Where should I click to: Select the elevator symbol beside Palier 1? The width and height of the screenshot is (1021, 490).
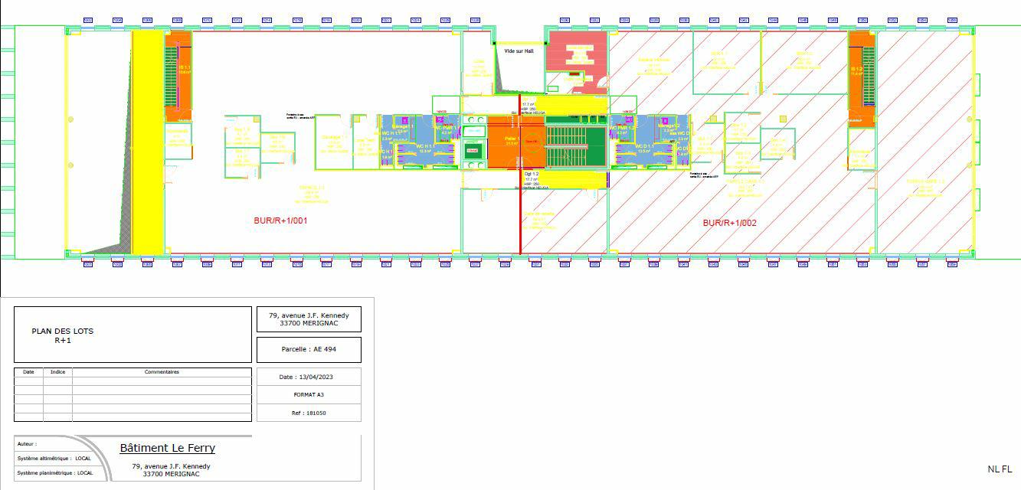click(x=474, y=150)
